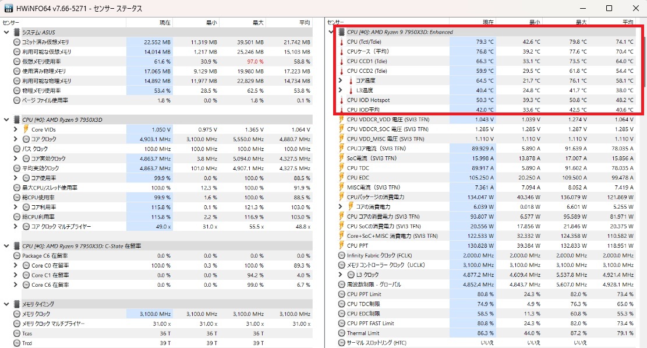Expand the Core C6 在留率 row
647x348 pixels.
[x=16, y=285]
